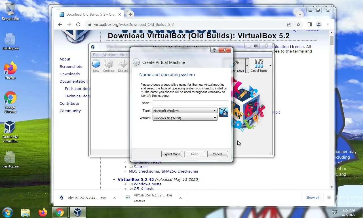Click the help question mark in wizard title bar
363x218 pixels.
pos(214,50)
